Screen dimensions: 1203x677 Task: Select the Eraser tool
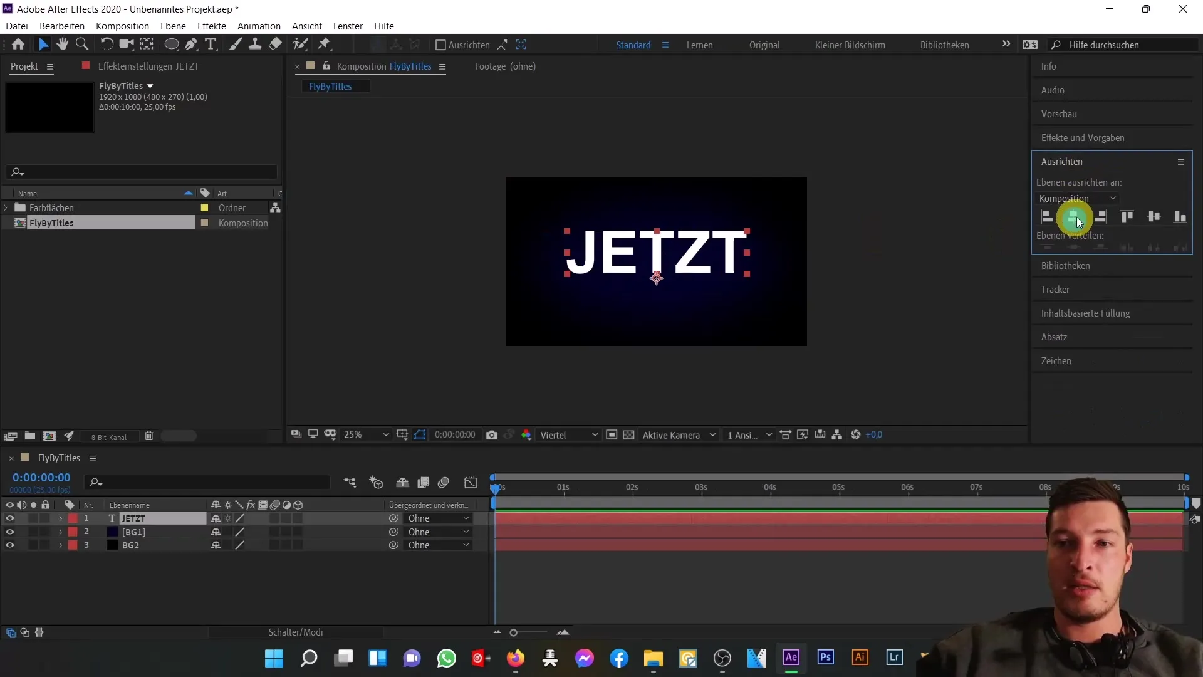(275, 44)
